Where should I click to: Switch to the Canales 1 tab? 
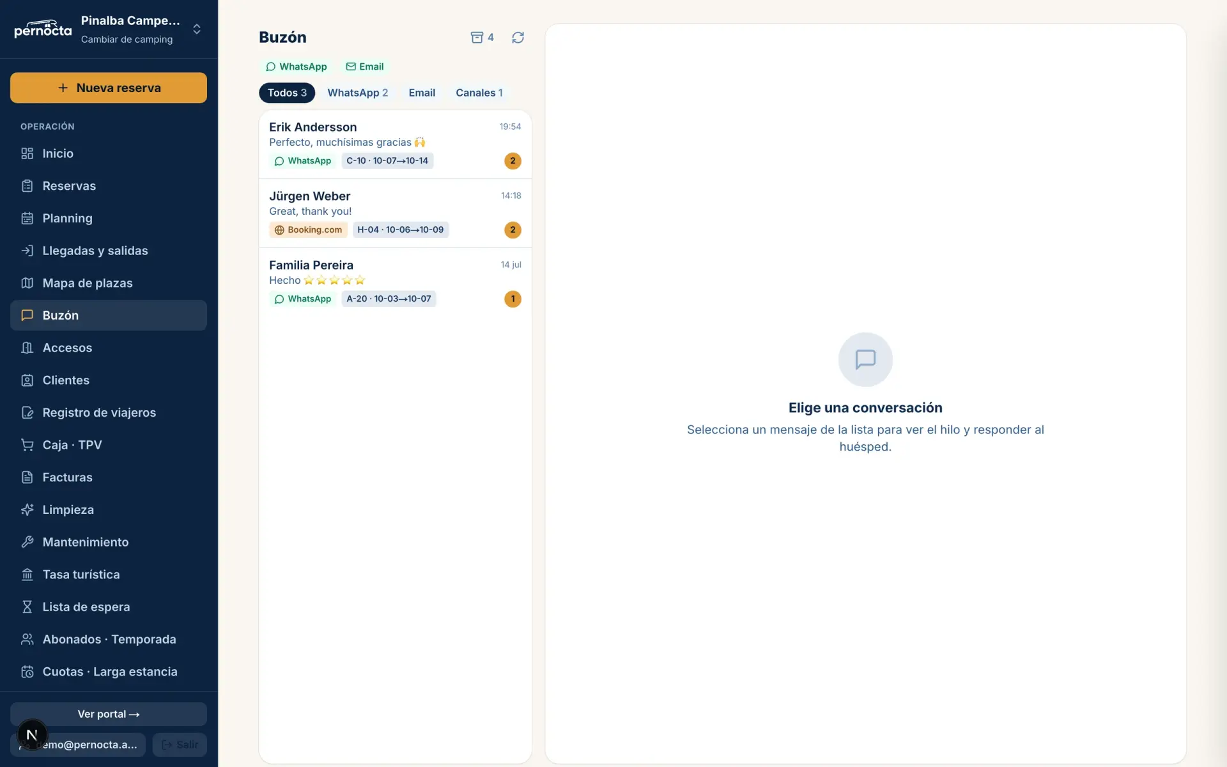click(x=479, y=93)
